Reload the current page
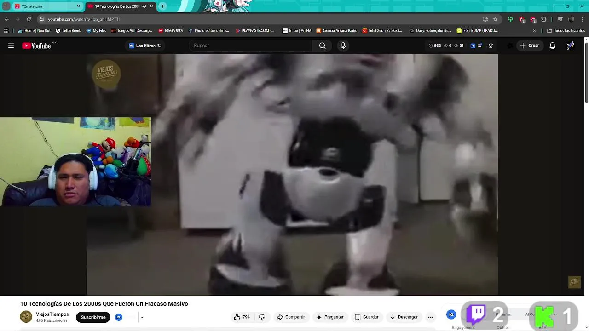 tap(29, 19)
